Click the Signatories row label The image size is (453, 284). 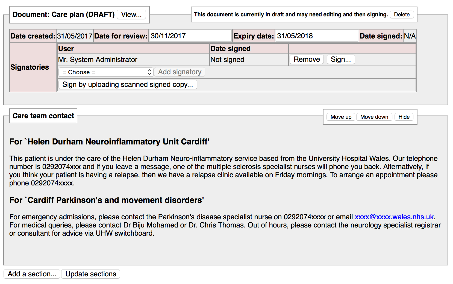click(x=30, y=67)
